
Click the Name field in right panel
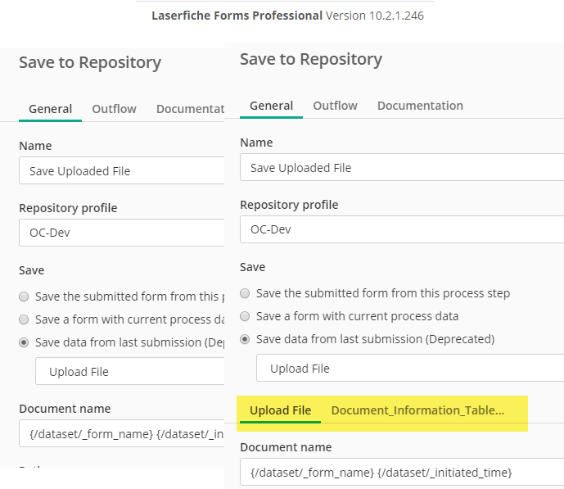click(401, 168)
